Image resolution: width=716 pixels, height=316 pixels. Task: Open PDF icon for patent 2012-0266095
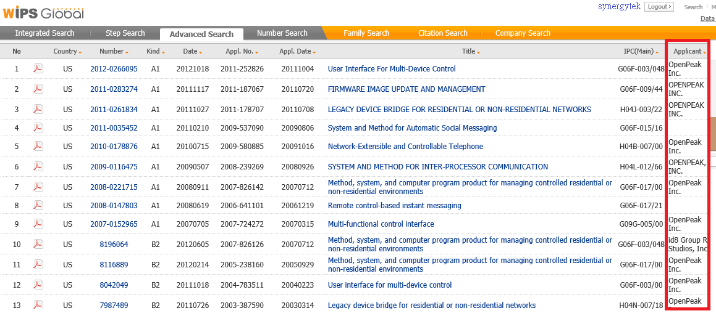coord(38,69)
